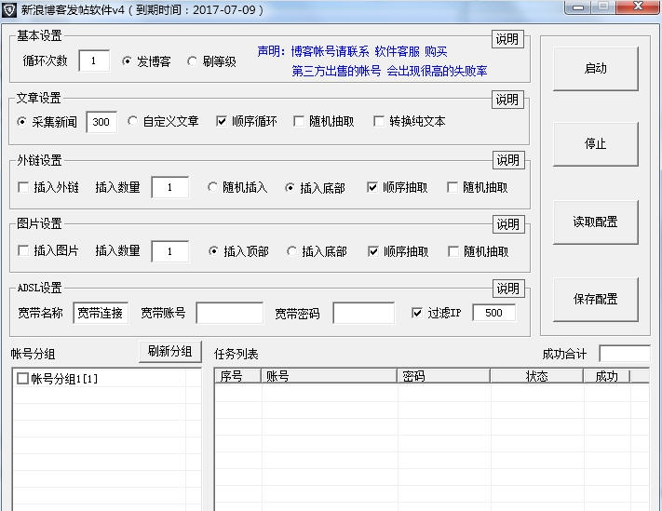The image size is (662, 511).
Task: Click the 账号 column header
Action: tap(330, 375)
